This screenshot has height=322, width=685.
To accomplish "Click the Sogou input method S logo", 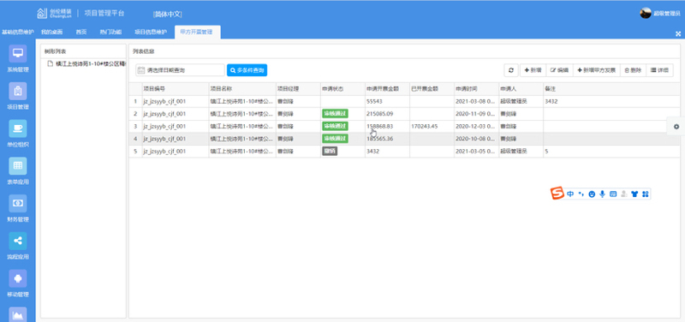I will click(x=557, y=193).
